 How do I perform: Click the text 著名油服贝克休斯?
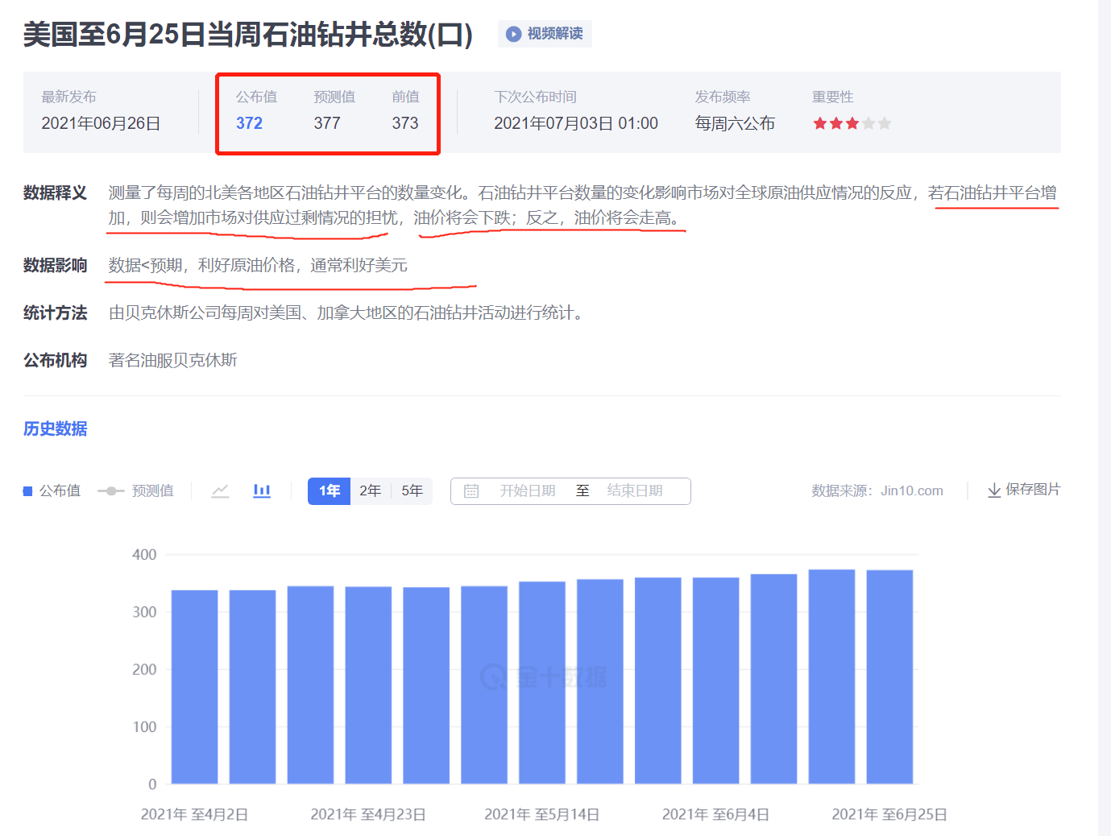173,360
